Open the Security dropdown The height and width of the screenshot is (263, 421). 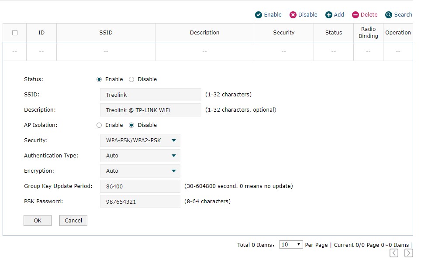[140, 140]
